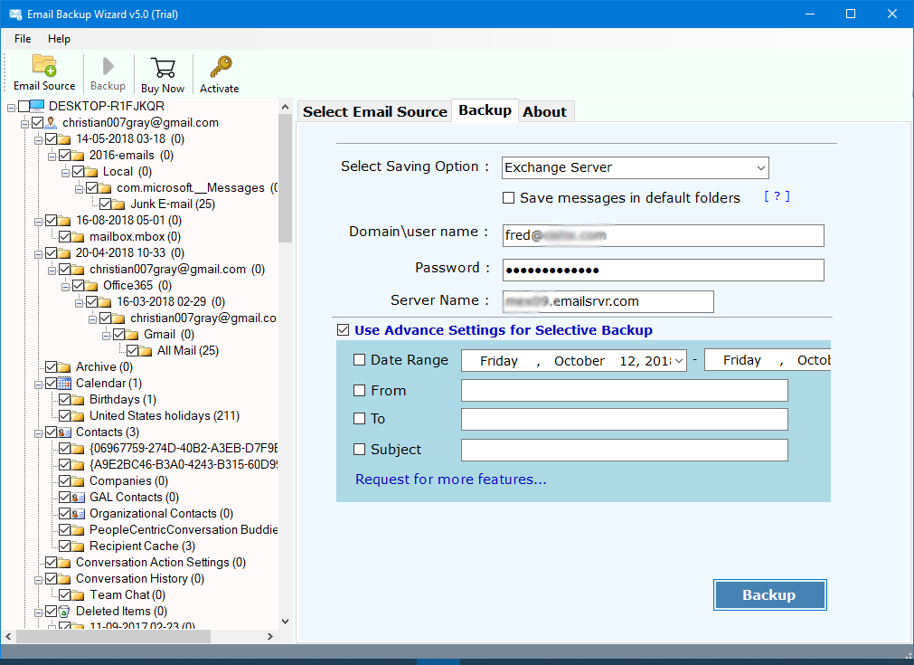
Task: Click the Activate key icon
Action: click(221, 67)
